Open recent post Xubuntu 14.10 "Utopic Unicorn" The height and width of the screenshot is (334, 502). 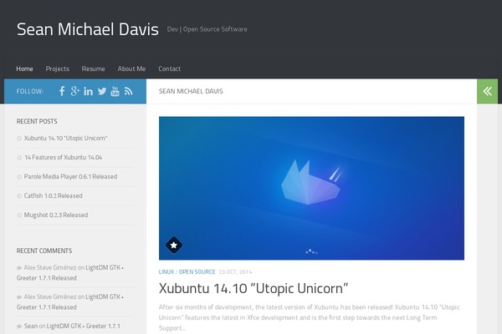tap(65, 138)
